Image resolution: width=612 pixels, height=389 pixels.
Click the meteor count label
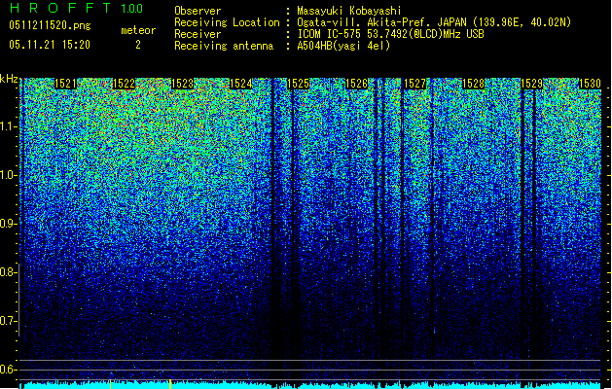tap(138, 30)
